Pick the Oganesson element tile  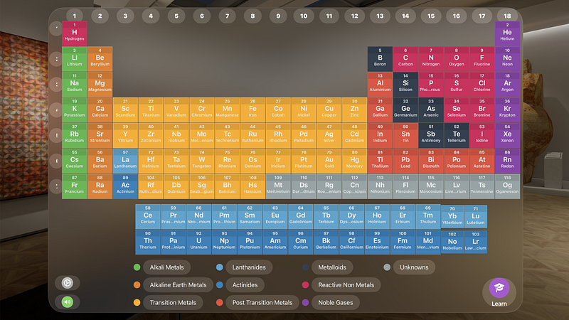click(507, 186)
